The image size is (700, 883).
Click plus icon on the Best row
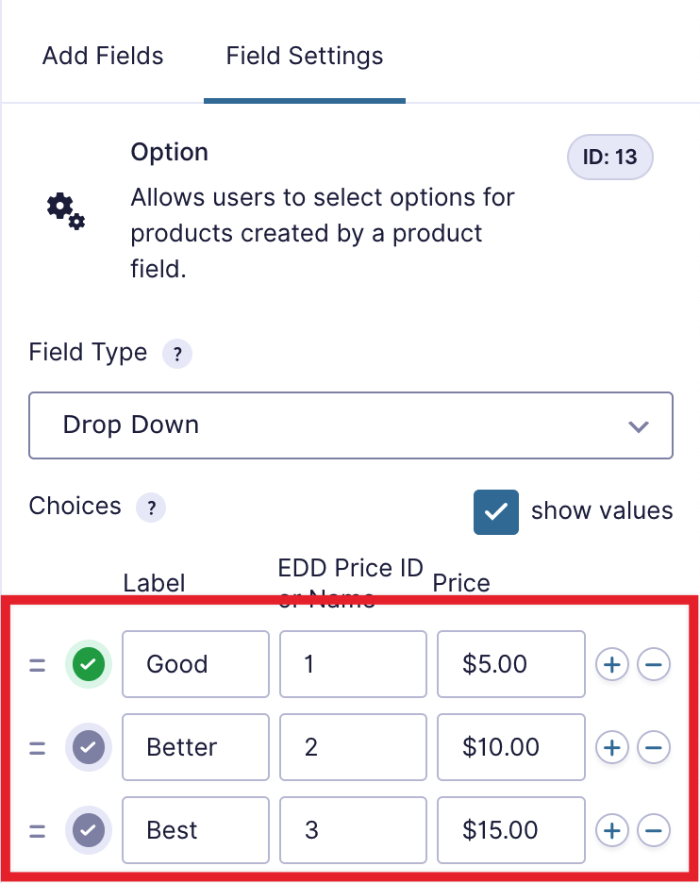pyautogui.click(x=611, y=831)
